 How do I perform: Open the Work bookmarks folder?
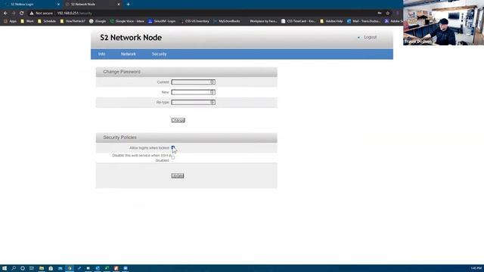(27, 21)
